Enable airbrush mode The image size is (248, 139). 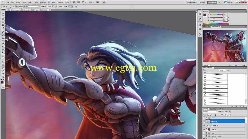[72, 6]
